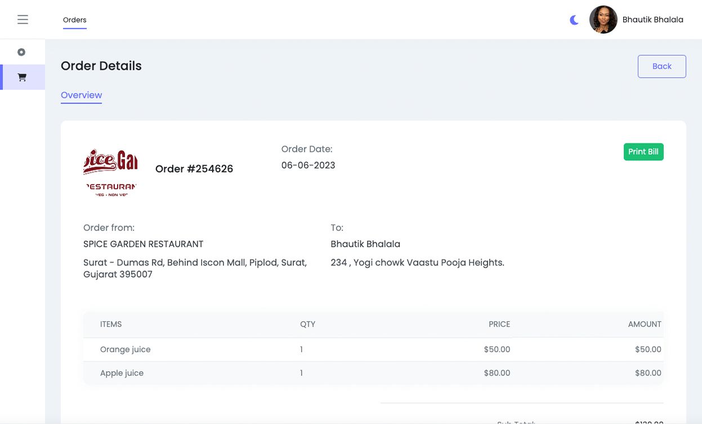Viewport: 702px width, 424px height.
Task: Click the order date 06-06-2023
Action: 308,165
